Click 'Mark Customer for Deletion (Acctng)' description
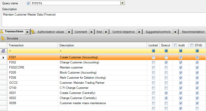 pos(83,78)
